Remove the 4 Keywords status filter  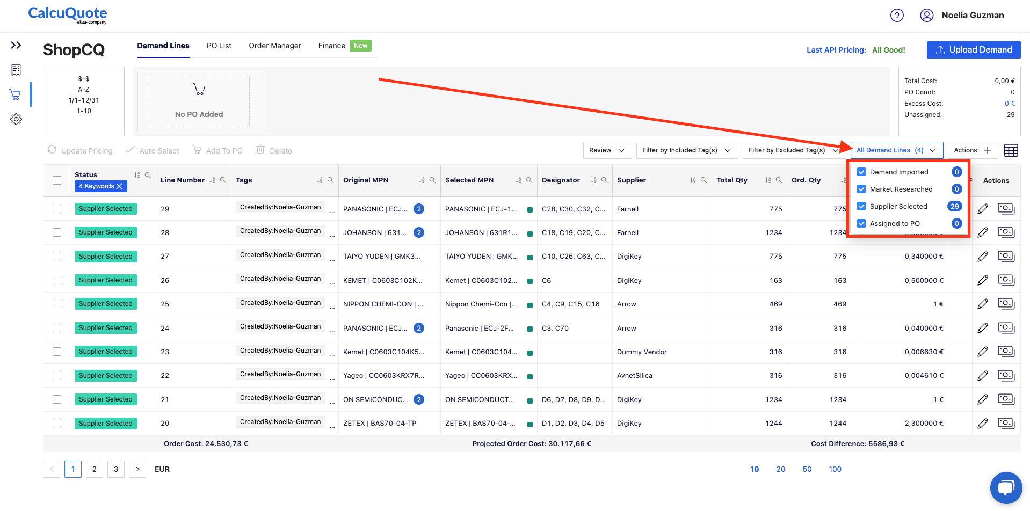119,186
